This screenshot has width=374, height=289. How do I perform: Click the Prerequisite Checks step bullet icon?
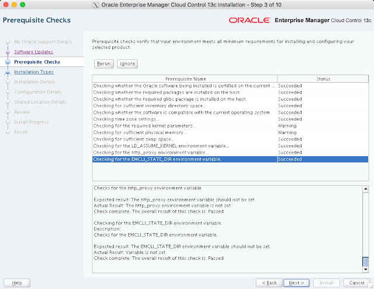8,62
